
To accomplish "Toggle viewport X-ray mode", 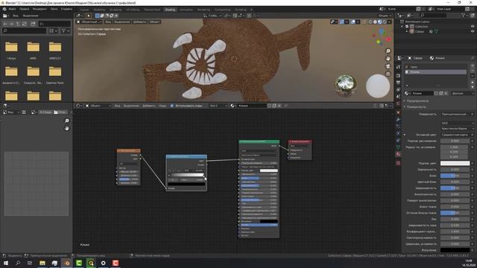I will click(364, 22).
